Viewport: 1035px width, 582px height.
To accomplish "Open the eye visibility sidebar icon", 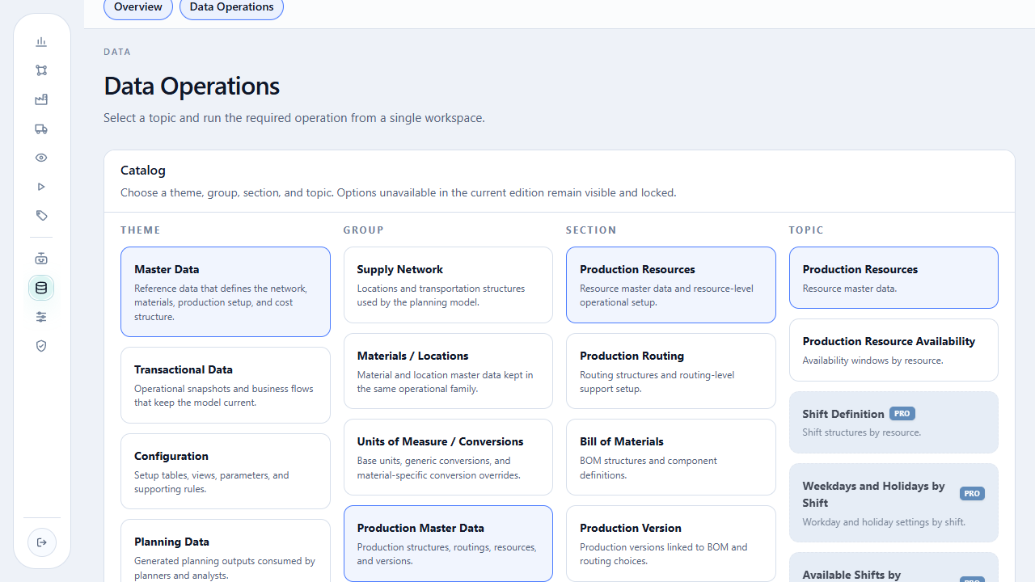I will click(x=41, y=158).
